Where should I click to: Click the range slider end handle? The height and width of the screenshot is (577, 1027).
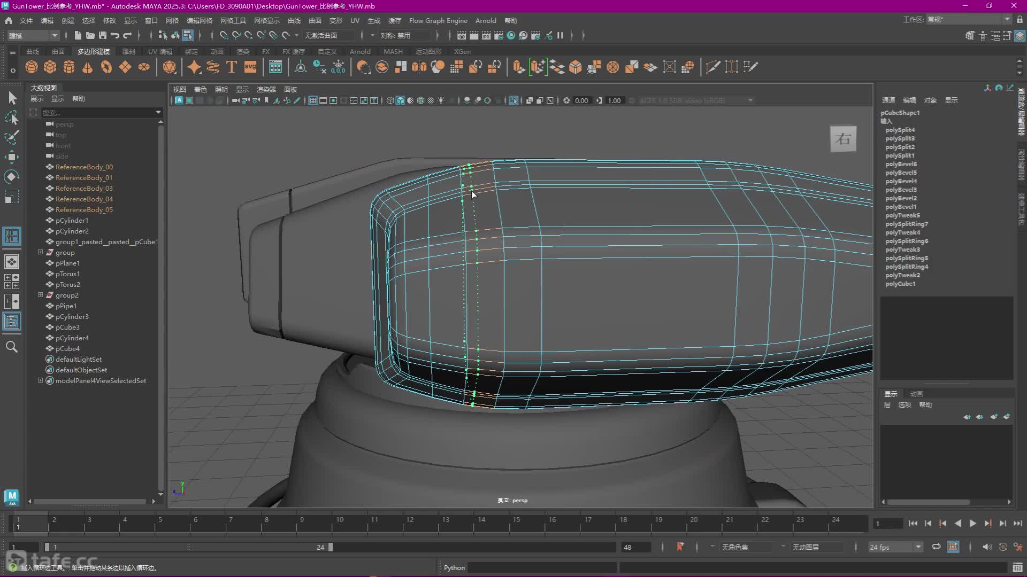point(331,547)
